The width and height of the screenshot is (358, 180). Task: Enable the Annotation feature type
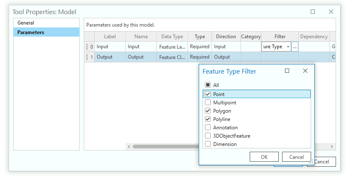pyautogui.click(x=208, y=128)
